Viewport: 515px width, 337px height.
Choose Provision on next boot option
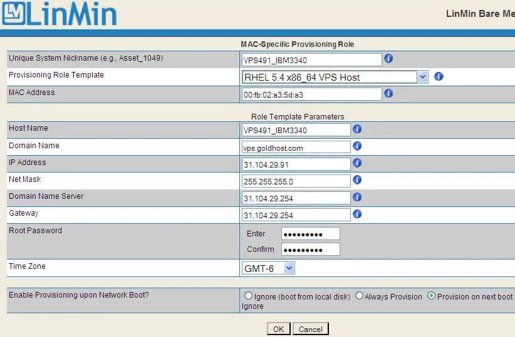pyautogui.click(x=431, y=296)
